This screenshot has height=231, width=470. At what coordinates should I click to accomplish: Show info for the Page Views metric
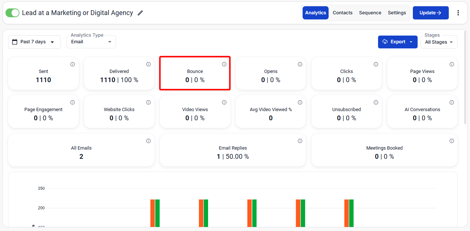[x=452, y=64]
